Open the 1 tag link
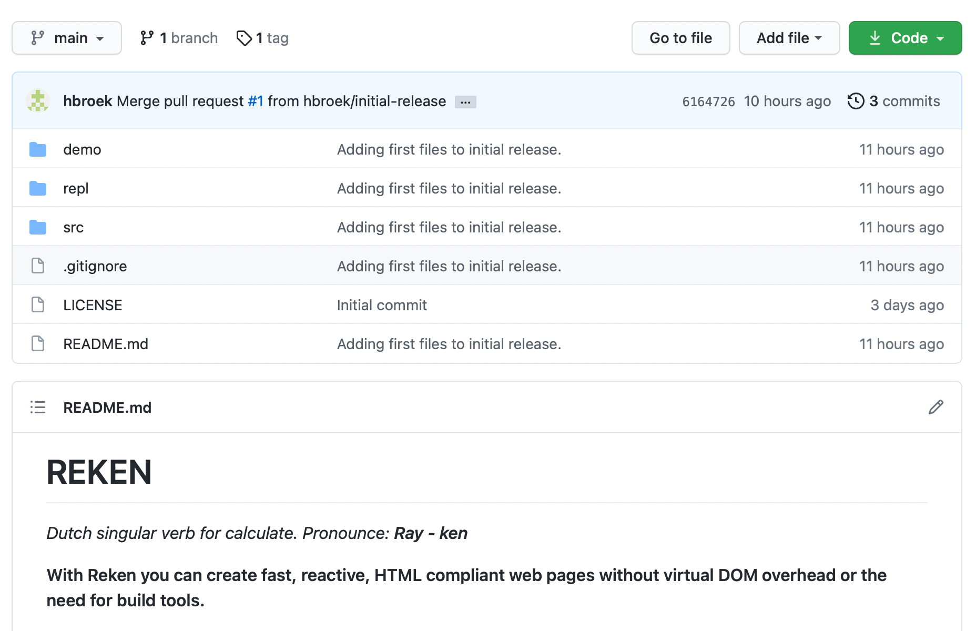This screenshot has height=631, width=976. pyautogui.click(x=262, y=38)
